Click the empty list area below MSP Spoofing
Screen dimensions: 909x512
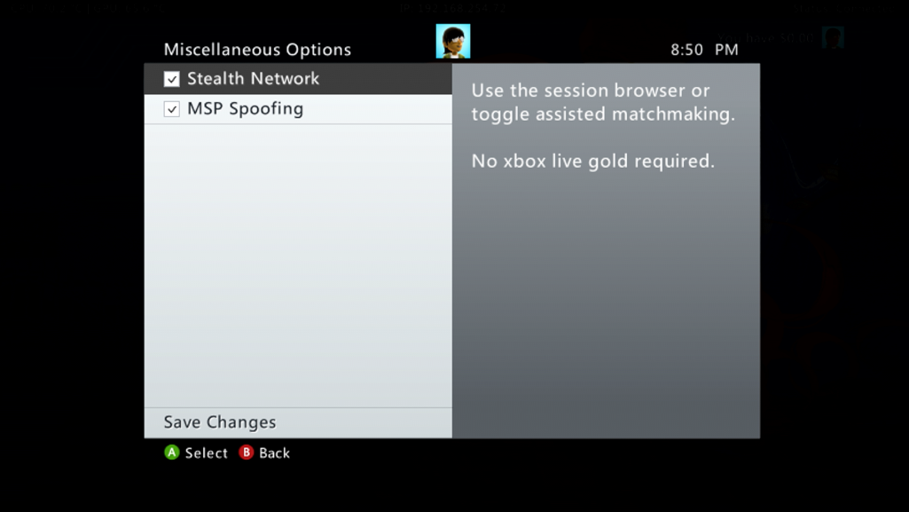[x=298, y=265]
